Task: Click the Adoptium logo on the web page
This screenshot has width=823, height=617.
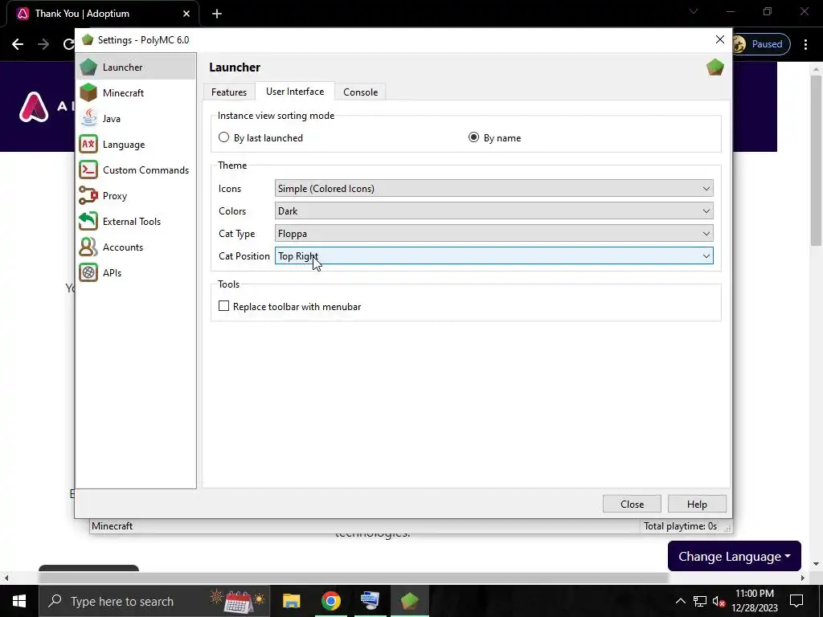Action: [x=34, y=107]
